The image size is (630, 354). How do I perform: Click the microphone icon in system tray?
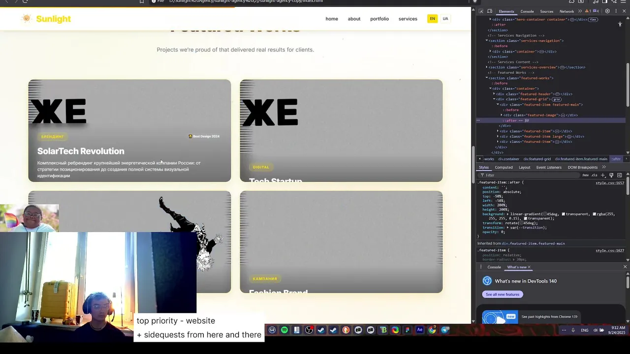(573, 330)
